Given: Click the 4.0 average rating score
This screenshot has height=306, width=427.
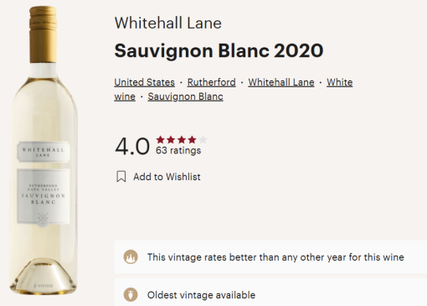Looking at the screenshot, I should [x=132, y=147].
